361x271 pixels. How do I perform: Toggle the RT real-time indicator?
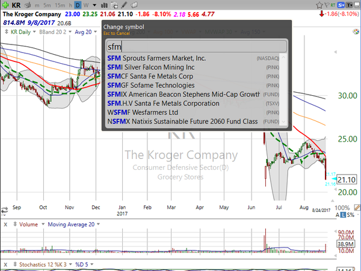pyautogui.click(x=333, y=5)
